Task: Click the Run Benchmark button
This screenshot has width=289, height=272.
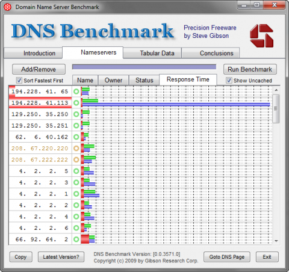Action: (x=250, y=69)
